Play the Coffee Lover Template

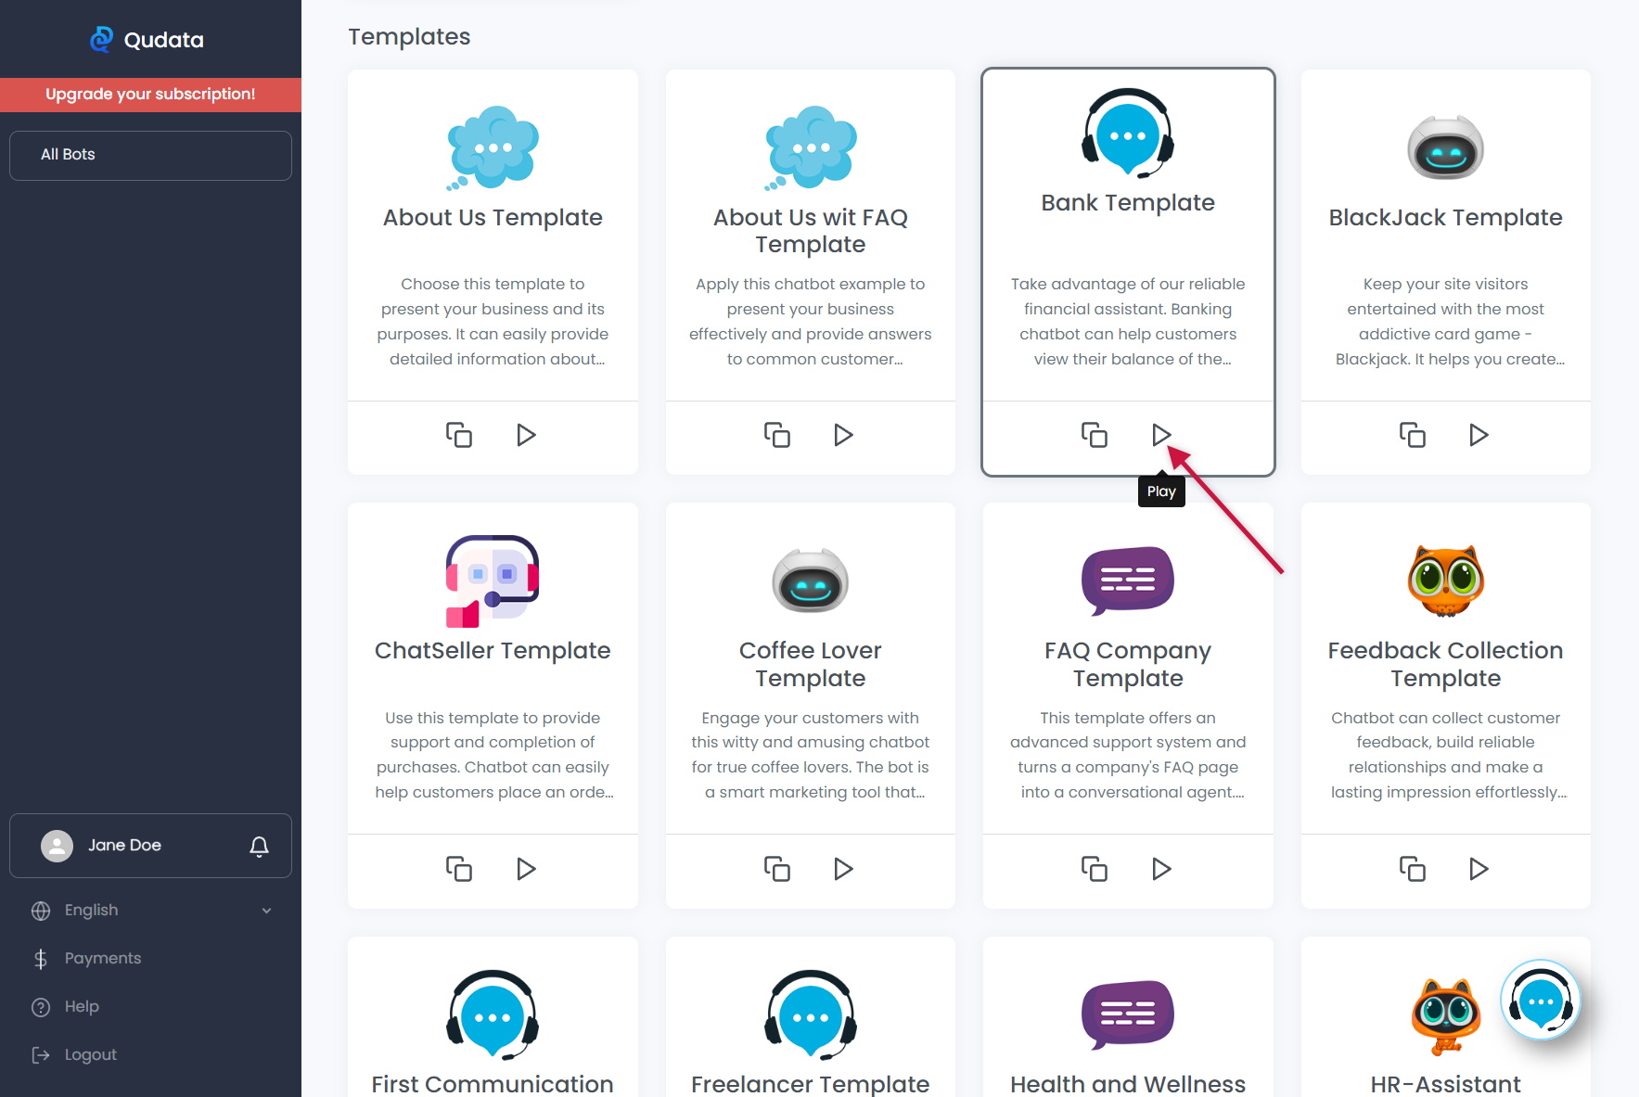click(843, 868)
